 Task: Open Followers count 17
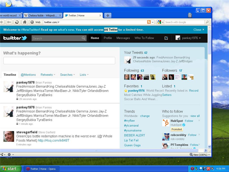pos(181,71)
